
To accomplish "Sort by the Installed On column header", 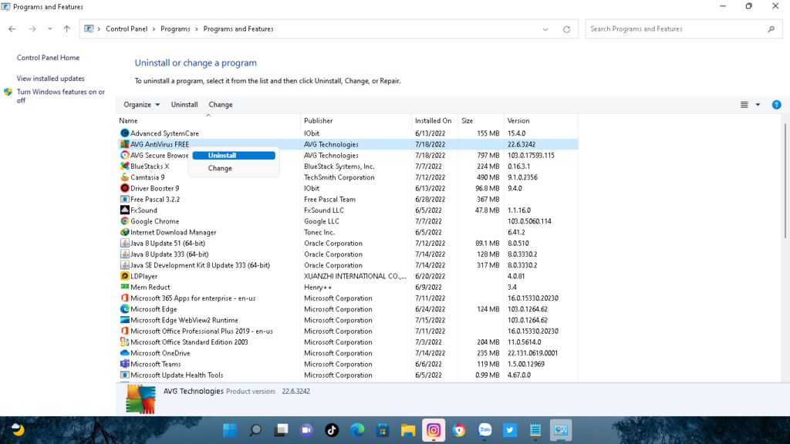I will 434,121.
